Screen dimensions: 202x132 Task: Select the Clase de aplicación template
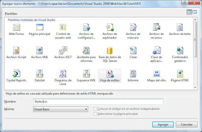(x=157, y=50)
